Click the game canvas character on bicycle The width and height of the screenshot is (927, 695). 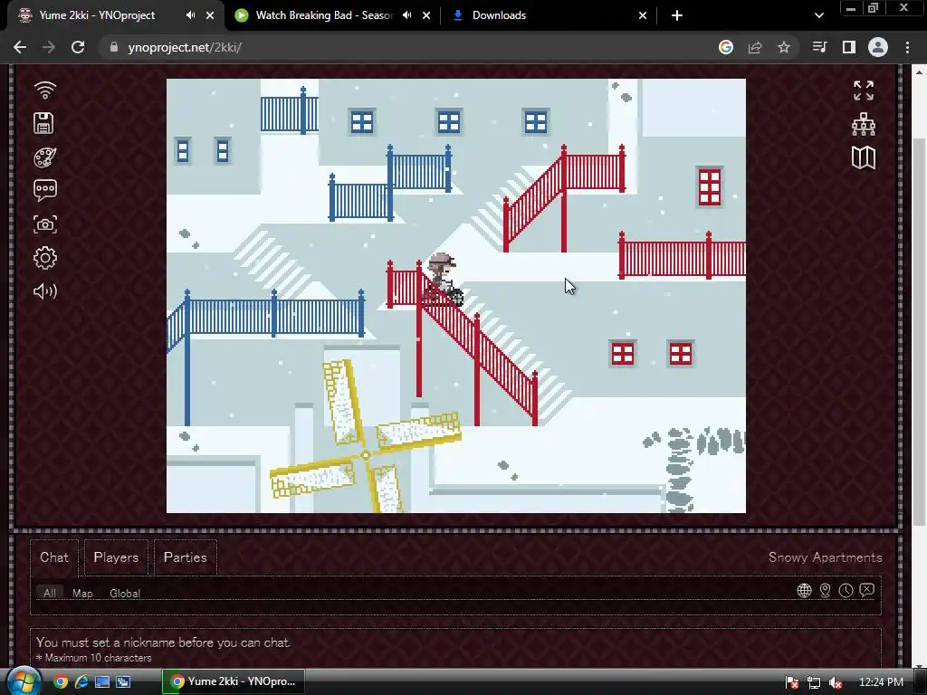point(444,279)
